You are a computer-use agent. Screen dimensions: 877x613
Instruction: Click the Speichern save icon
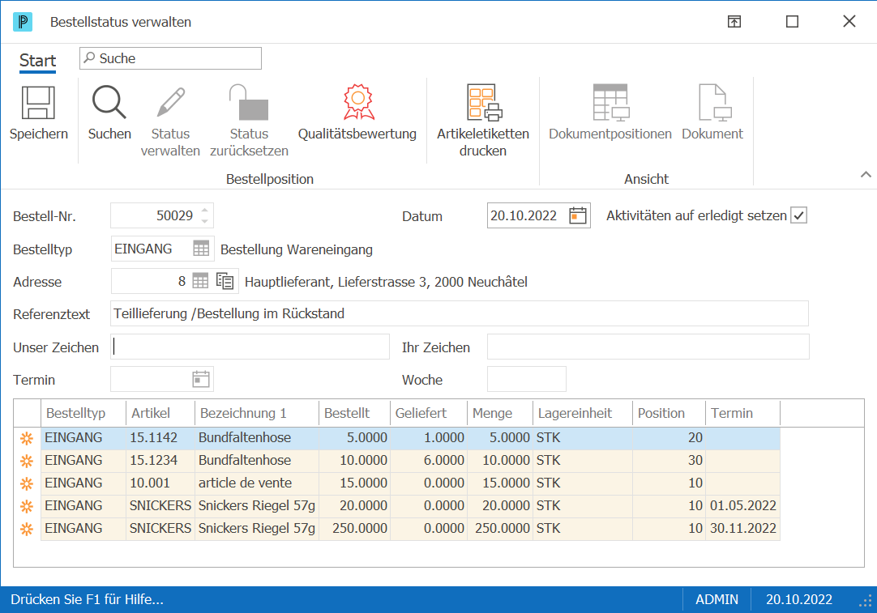coord(38,103)
